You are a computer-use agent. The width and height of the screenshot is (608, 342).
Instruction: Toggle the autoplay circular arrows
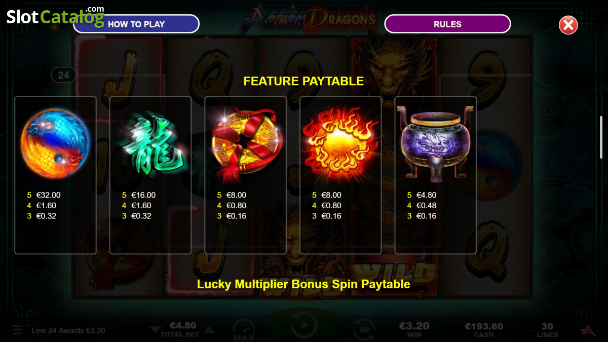(363, 329)
